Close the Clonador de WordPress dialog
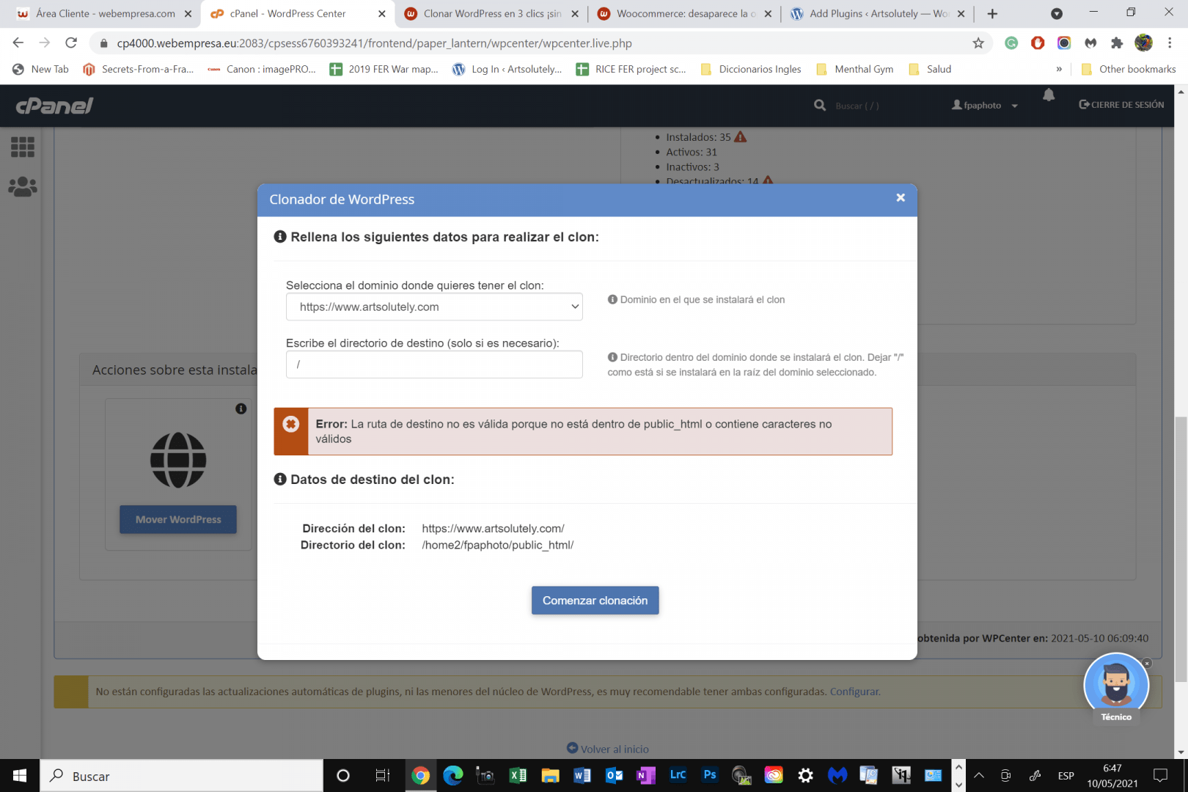1188x792 pixels. [x=901, y=198]
